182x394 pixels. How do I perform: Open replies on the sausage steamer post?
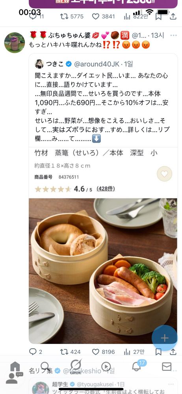pyautogui.click(x=35, y=352)
